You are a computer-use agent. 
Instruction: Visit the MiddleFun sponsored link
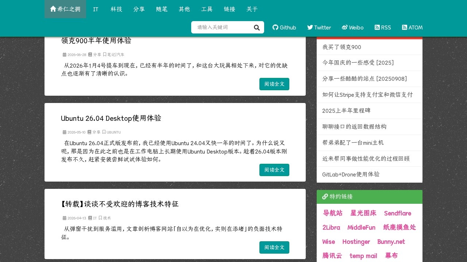pos(362,227)
